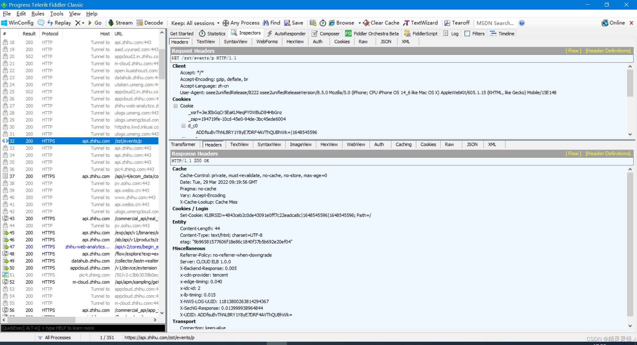Select response Transformer tab

click(183, 145)
